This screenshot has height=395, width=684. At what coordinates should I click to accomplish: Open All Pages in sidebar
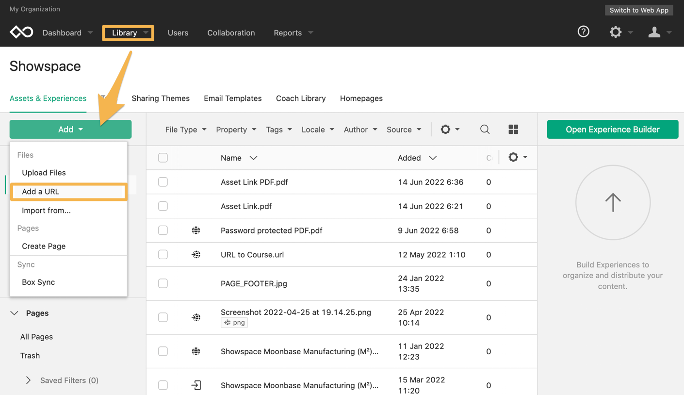[x=36, y=337]
